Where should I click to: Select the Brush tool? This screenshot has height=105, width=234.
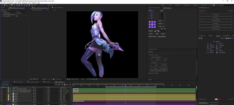25,5
